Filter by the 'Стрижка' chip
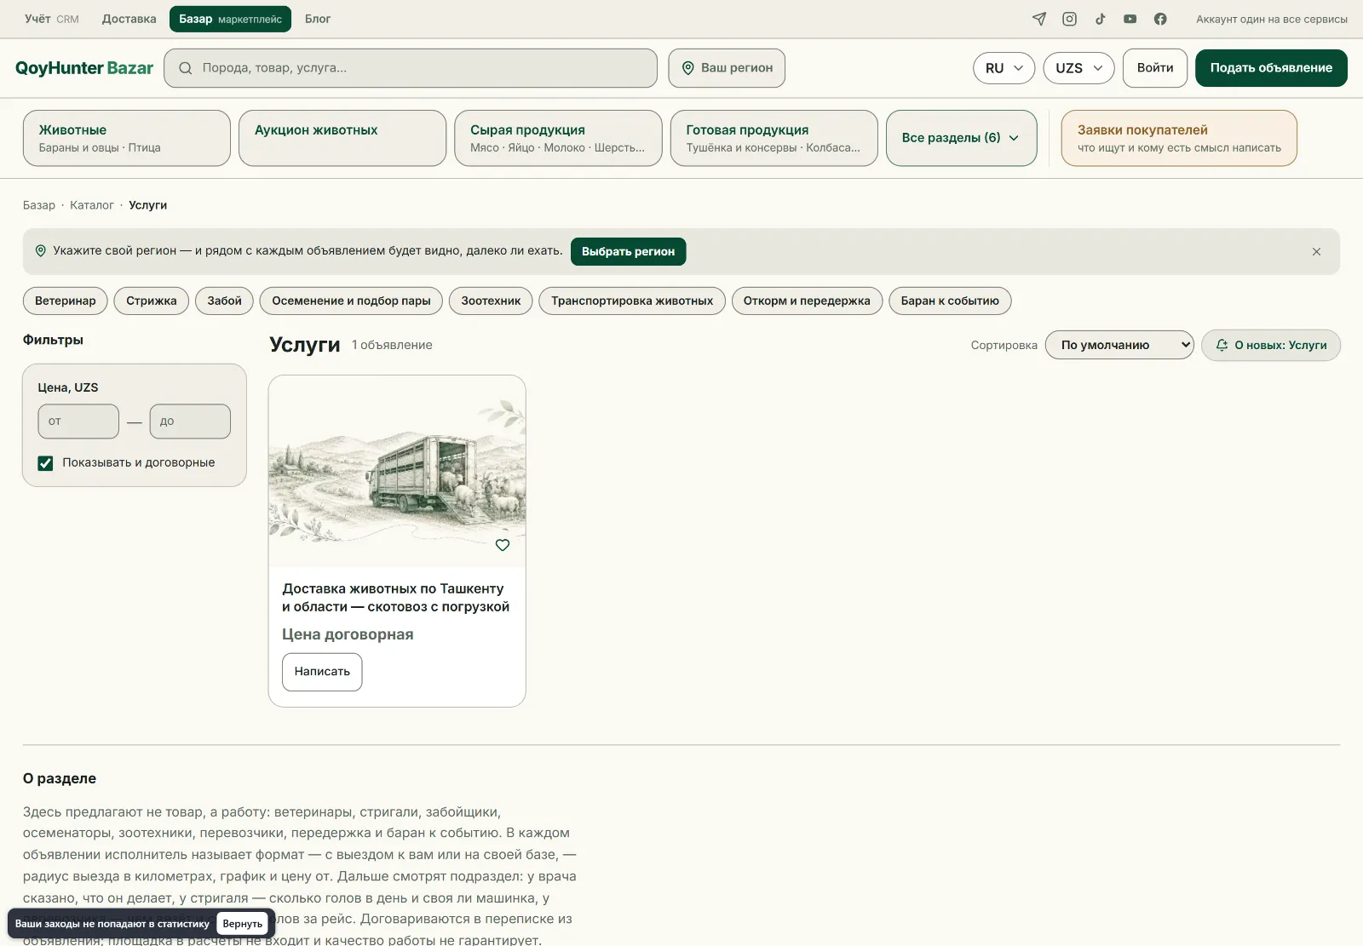This screenshot has height=946, width=1363. point(152,301)
